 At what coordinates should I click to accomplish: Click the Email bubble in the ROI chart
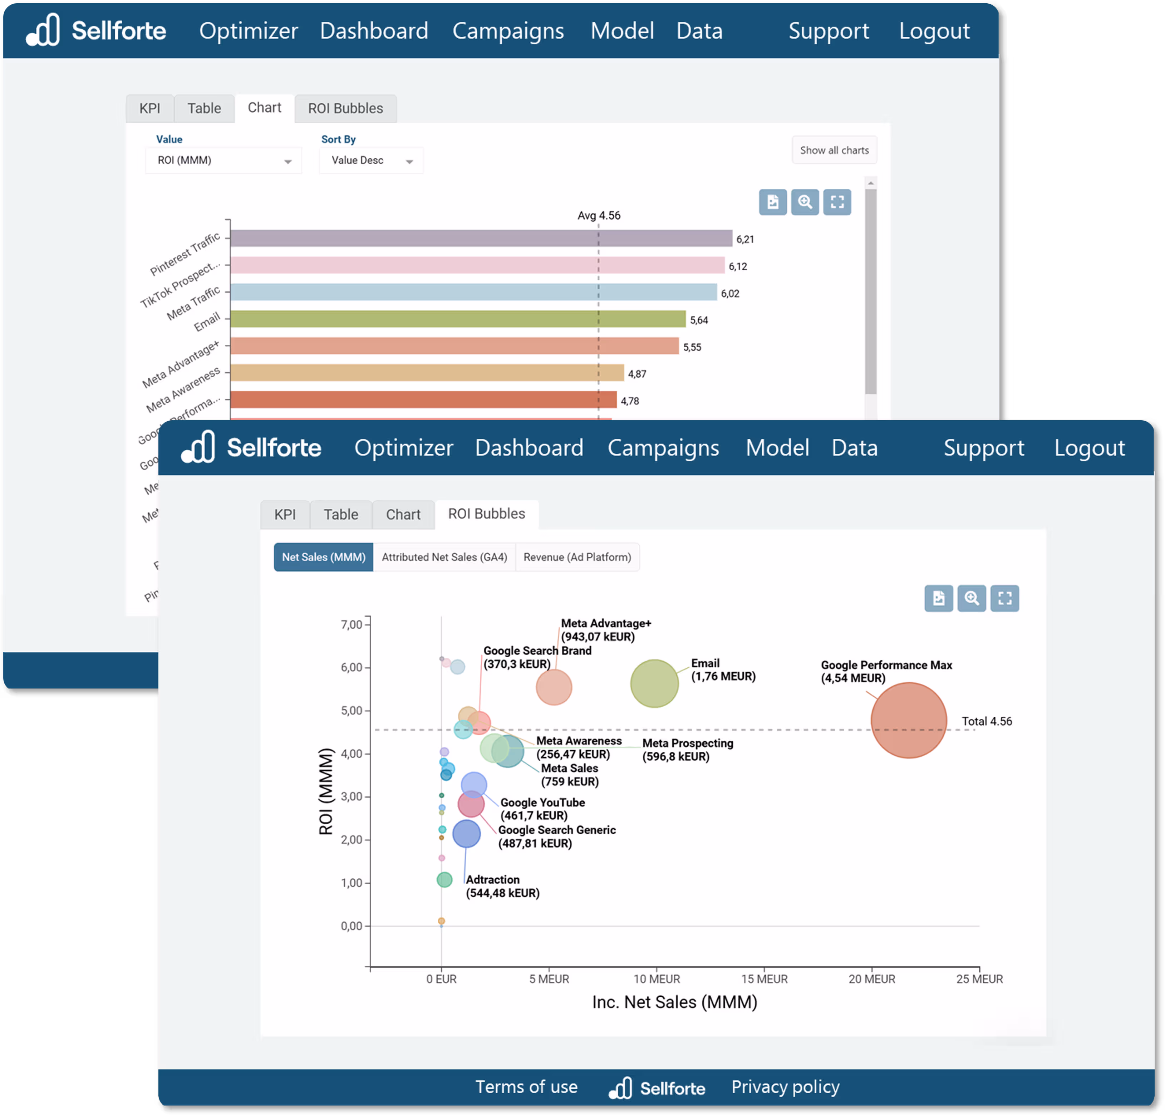tap(654, 683)
